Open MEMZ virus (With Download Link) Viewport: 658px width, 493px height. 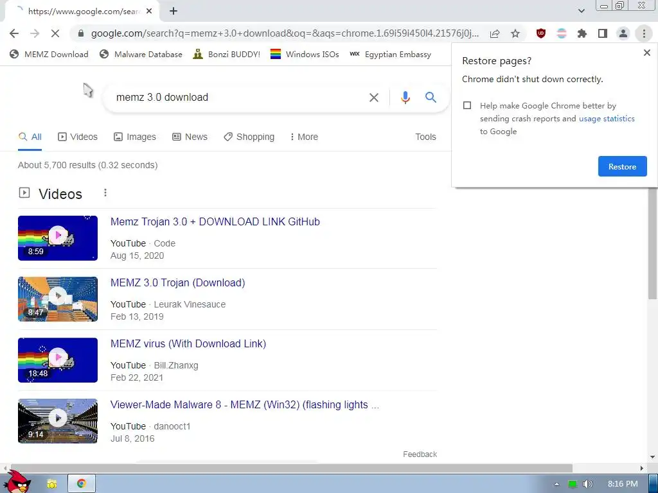click(188, 343)
